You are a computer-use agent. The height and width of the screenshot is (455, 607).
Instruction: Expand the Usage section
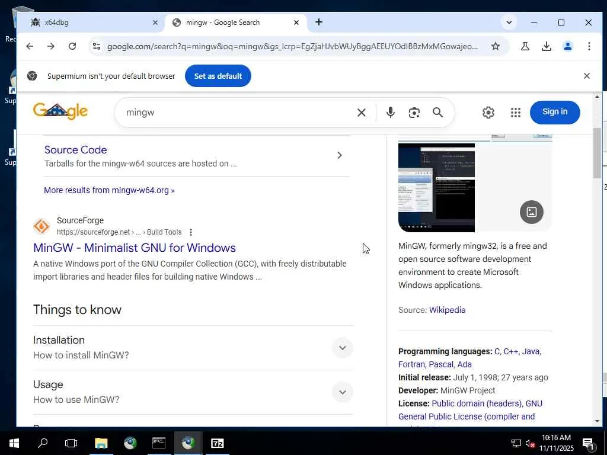pos(342,392)
